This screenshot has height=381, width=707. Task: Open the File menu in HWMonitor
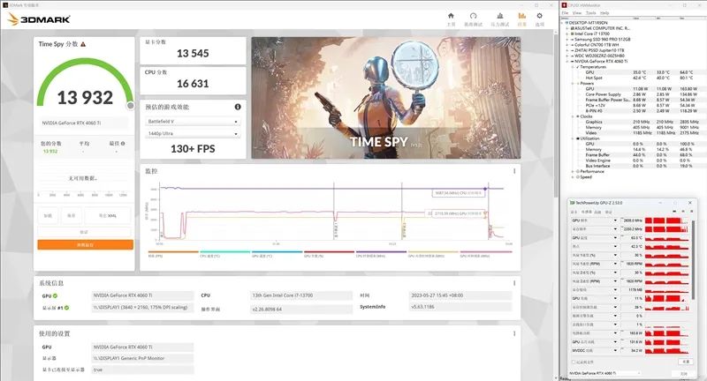pyautogui.click(x=565, y=13)
